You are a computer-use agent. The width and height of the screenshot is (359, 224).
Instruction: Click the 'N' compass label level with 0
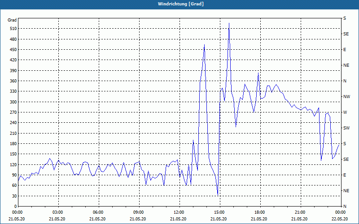coord(345,207)
